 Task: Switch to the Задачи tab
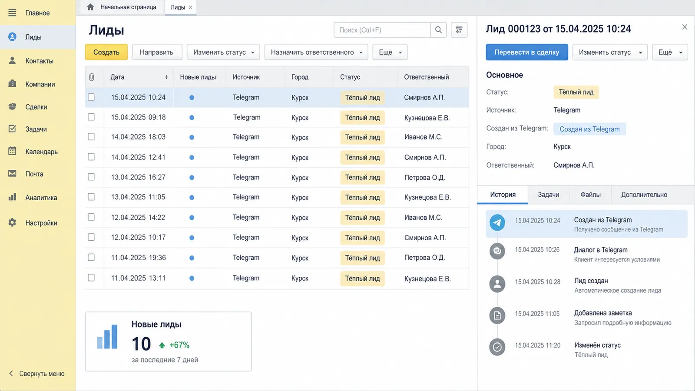click(548, 195)
